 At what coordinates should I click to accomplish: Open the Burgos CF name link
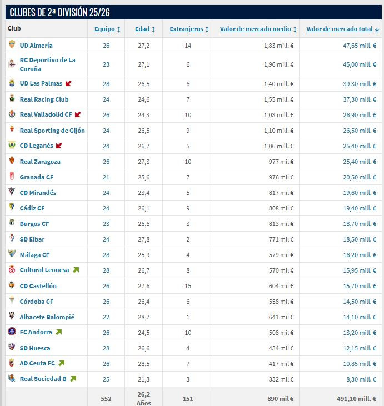click(34, 224)
